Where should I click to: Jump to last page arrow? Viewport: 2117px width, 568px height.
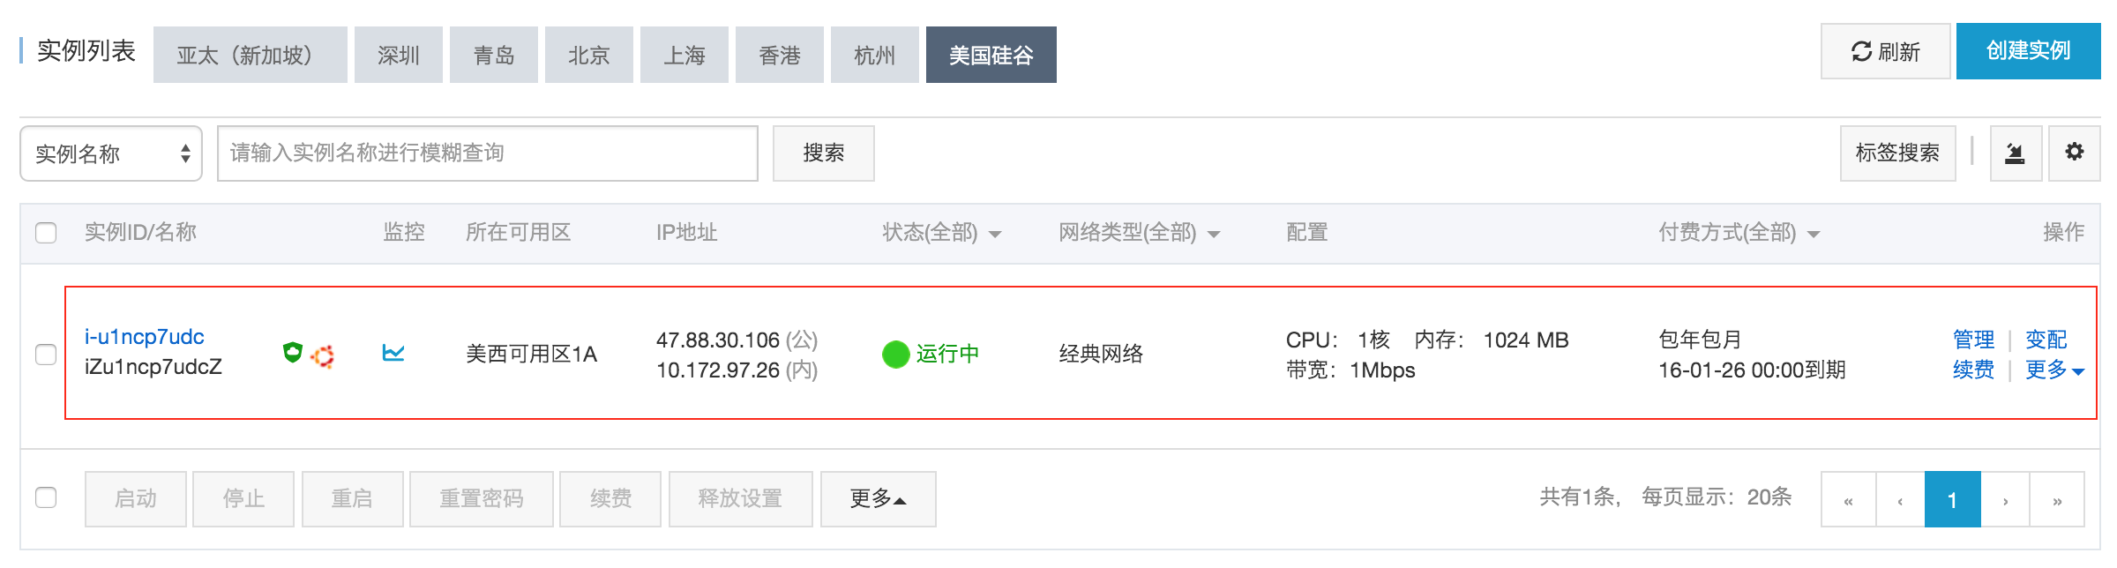coord(2057,499)
